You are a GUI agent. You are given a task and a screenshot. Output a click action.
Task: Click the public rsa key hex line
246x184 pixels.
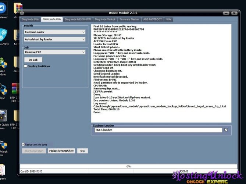click(x=119, y=29)
